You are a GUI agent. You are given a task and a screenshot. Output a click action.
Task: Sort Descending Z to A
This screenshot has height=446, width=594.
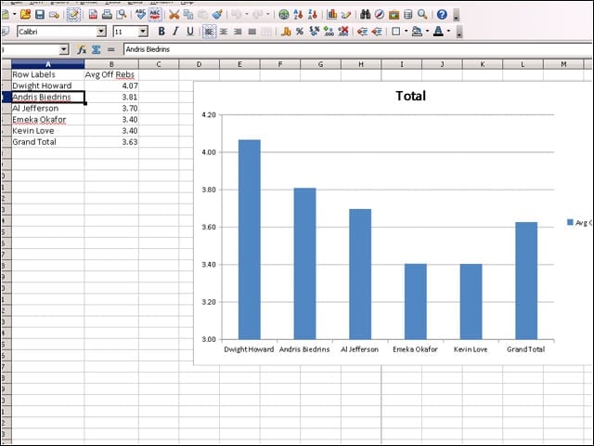[313, 15]
